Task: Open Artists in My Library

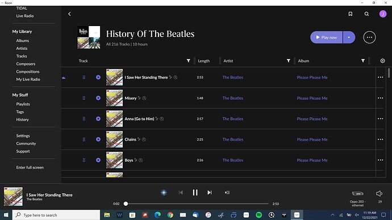Action: (x=22, y=48)
